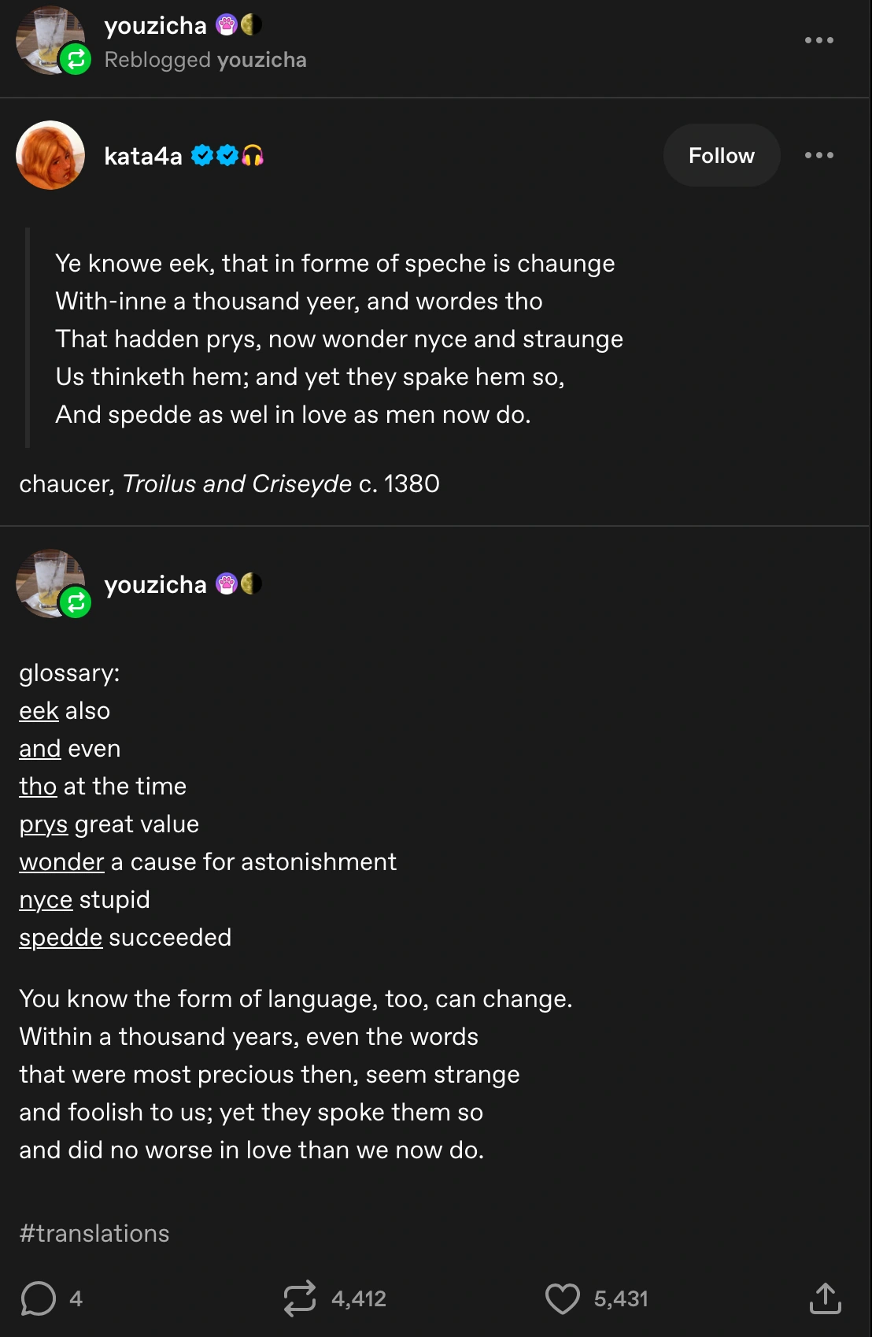Click the youzicha blog name at top

click(x=155, y=25)
